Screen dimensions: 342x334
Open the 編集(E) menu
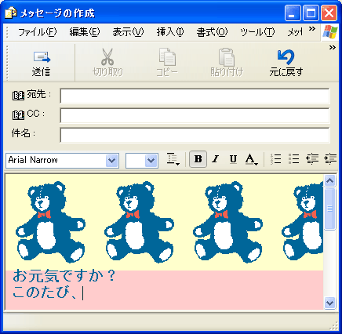pos(85,32)
